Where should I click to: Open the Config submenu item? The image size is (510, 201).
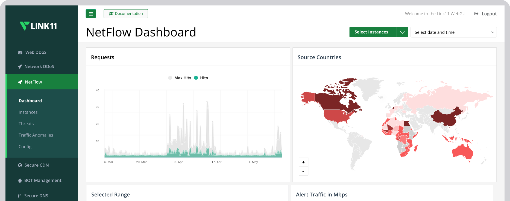(25, 146)
